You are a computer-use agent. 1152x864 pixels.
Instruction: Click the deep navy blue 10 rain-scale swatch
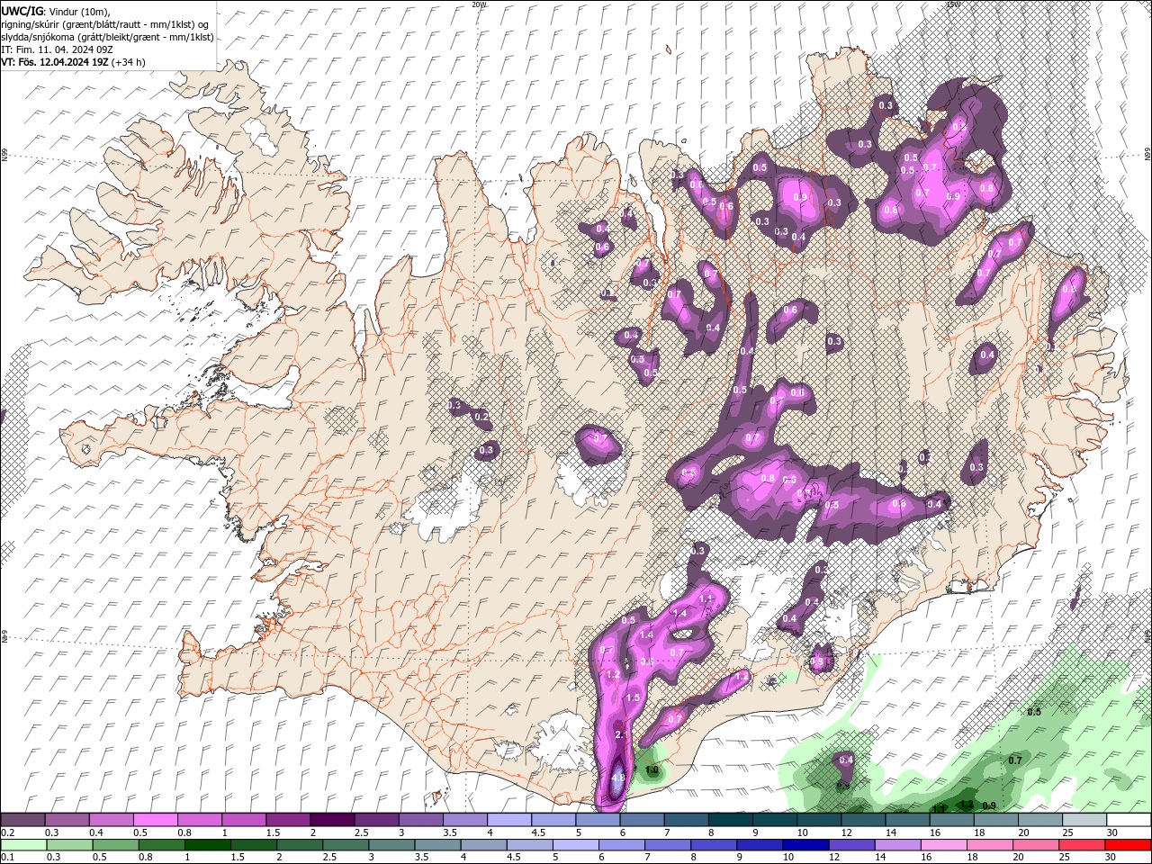tap(805, 845)
